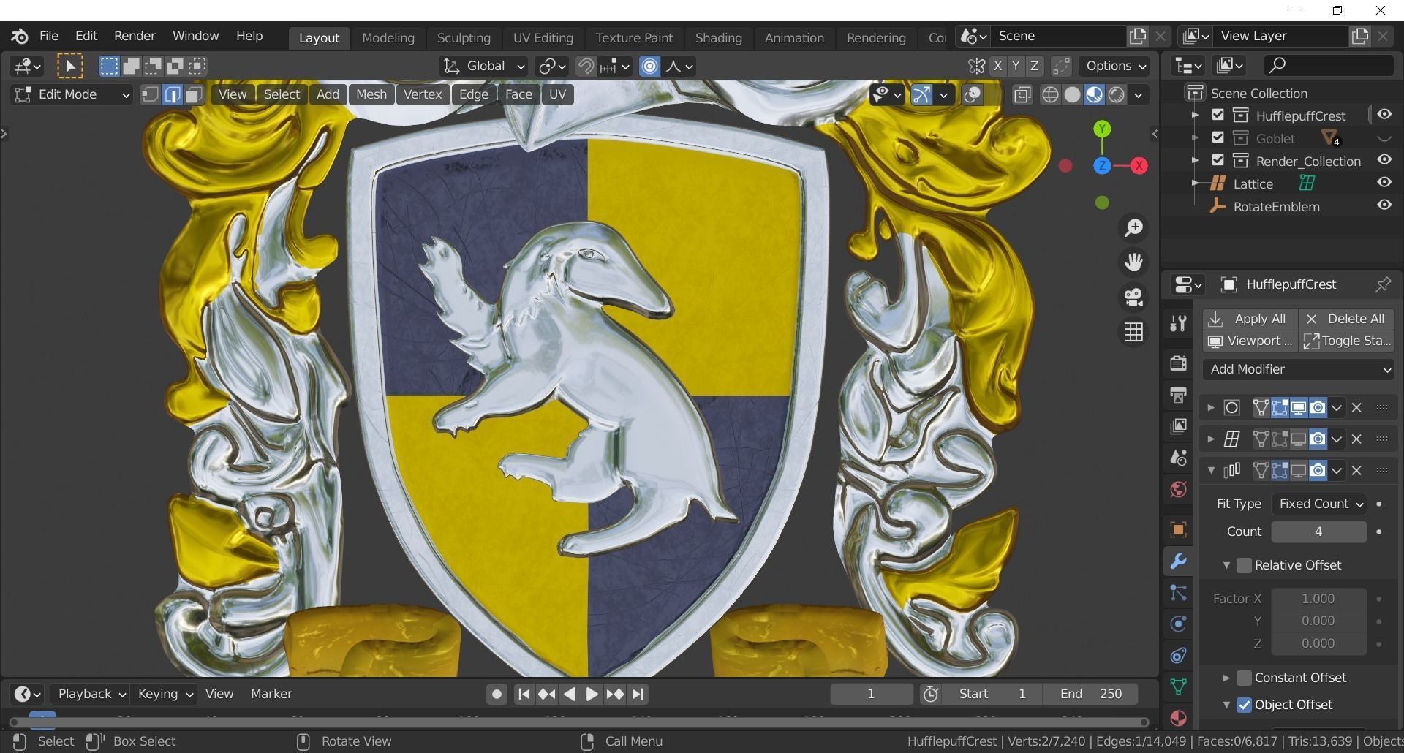Screen dimensions: 1404x753
Task: Open Add Modifier dropdown
Action: click(x=1299, y=369)
